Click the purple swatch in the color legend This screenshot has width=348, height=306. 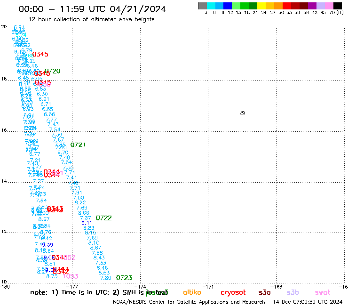[x=312, y=6]
